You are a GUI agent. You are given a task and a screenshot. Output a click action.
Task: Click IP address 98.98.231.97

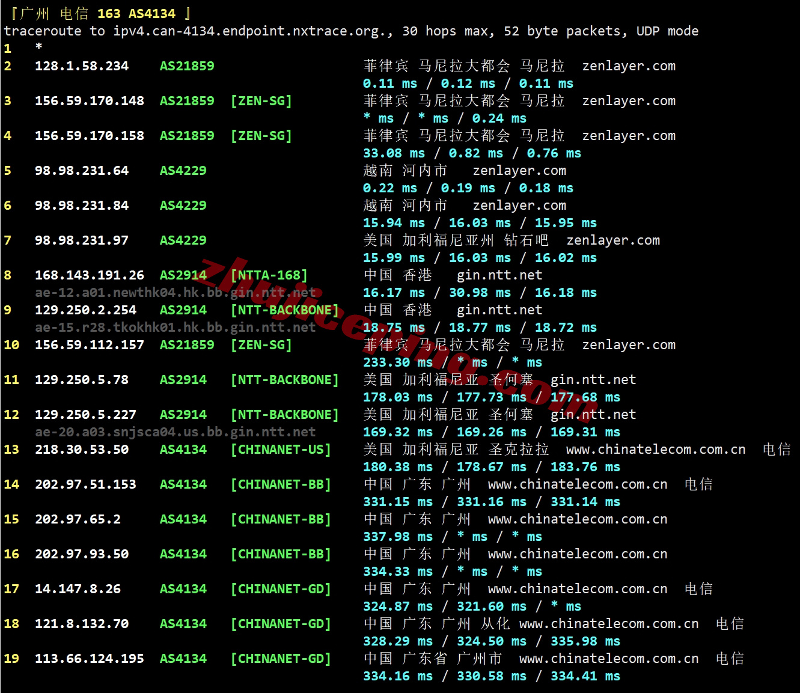82,240
